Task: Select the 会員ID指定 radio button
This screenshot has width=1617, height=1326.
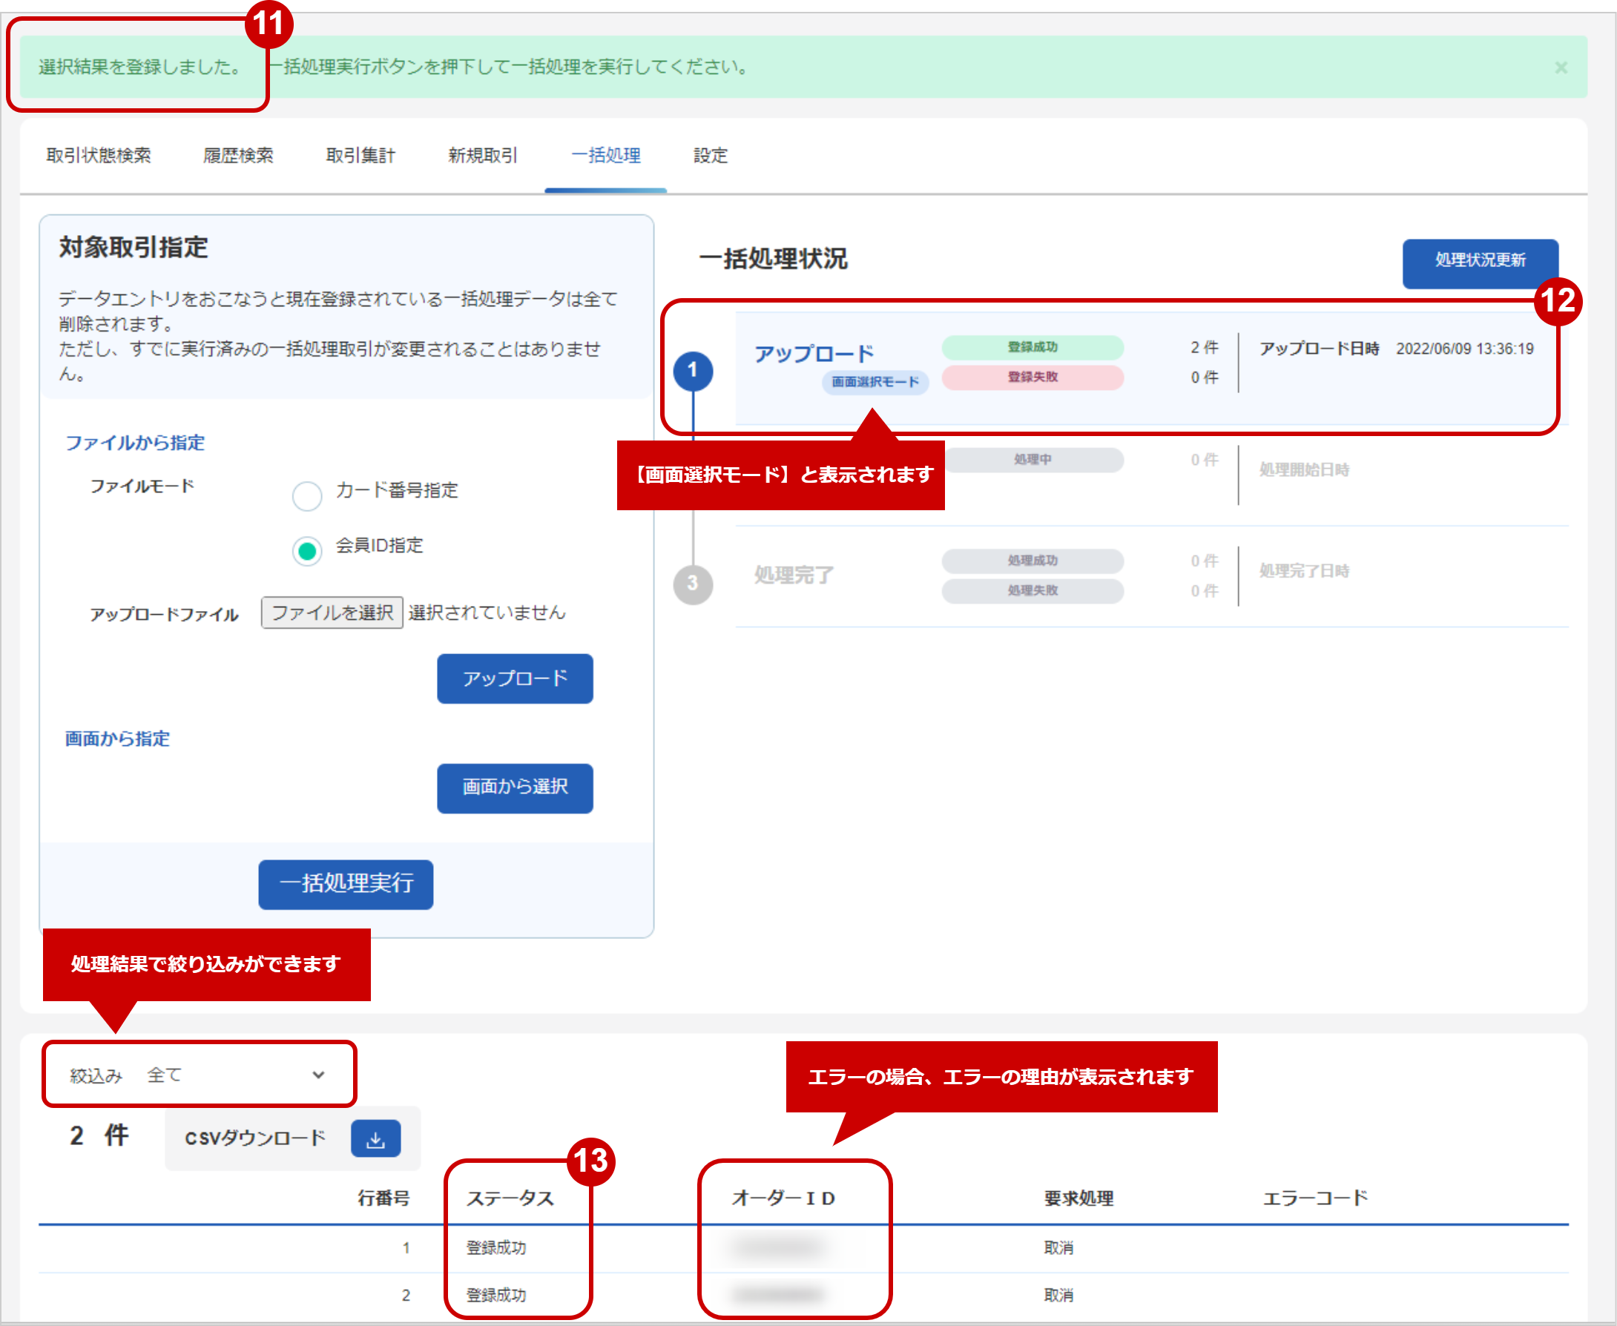Action: point(307,551)
